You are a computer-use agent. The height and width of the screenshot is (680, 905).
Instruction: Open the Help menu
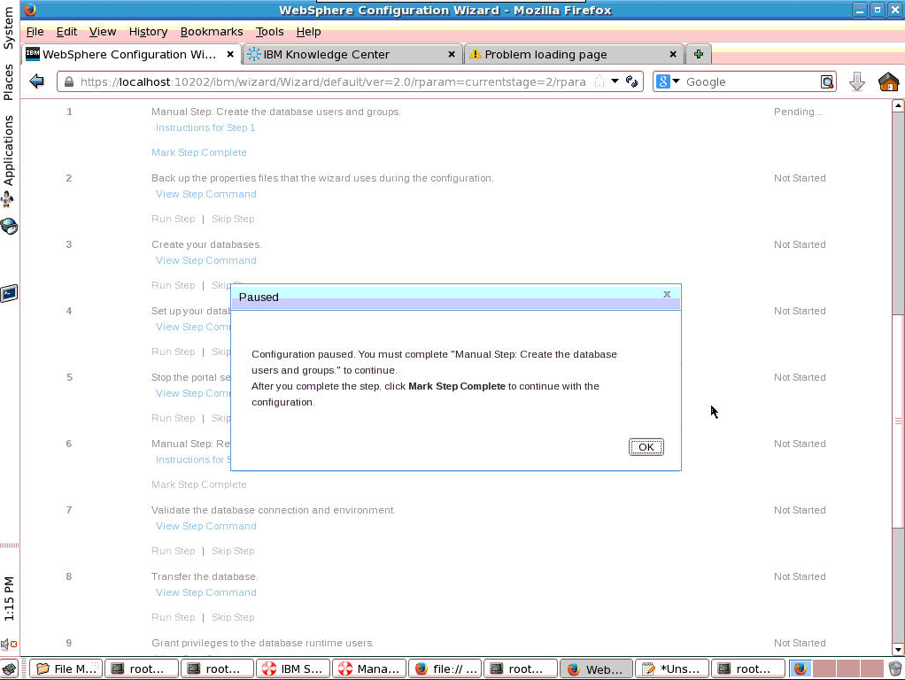[308, 32]
